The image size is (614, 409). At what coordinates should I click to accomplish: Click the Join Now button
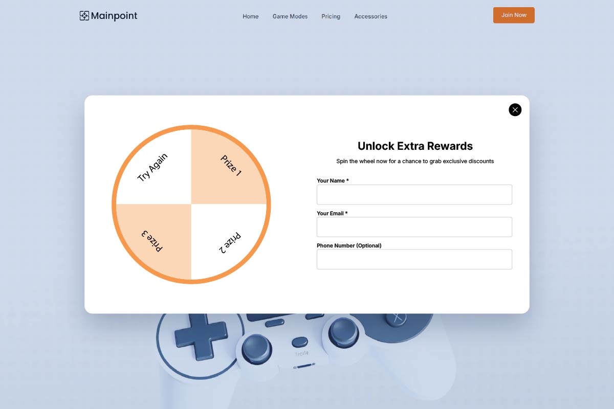(514, 15)
